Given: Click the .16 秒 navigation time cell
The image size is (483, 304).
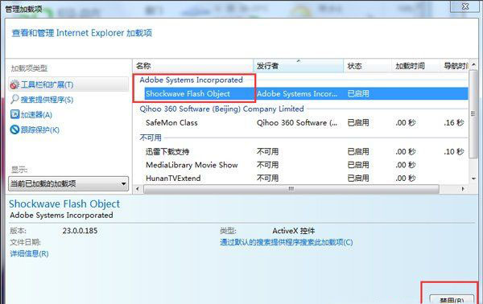Looking at the screenshot, I should [x=454, y=123].
